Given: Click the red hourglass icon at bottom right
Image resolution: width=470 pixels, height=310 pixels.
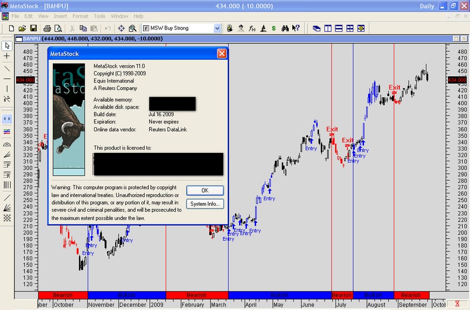Looking at the screenshot, I should [x=457, y=304].
